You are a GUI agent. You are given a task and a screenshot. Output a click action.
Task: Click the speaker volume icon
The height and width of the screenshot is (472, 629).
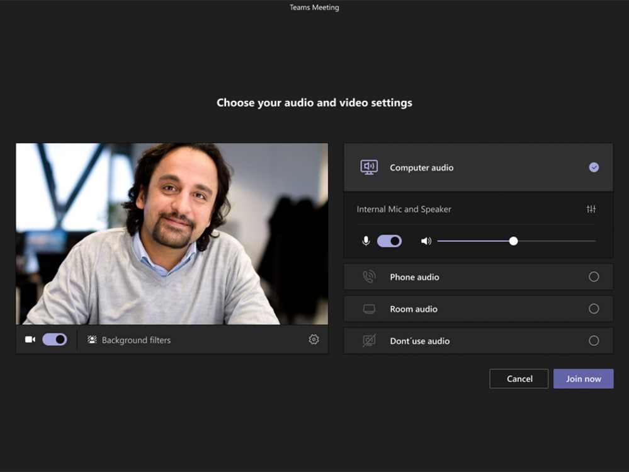click(426, 241)
